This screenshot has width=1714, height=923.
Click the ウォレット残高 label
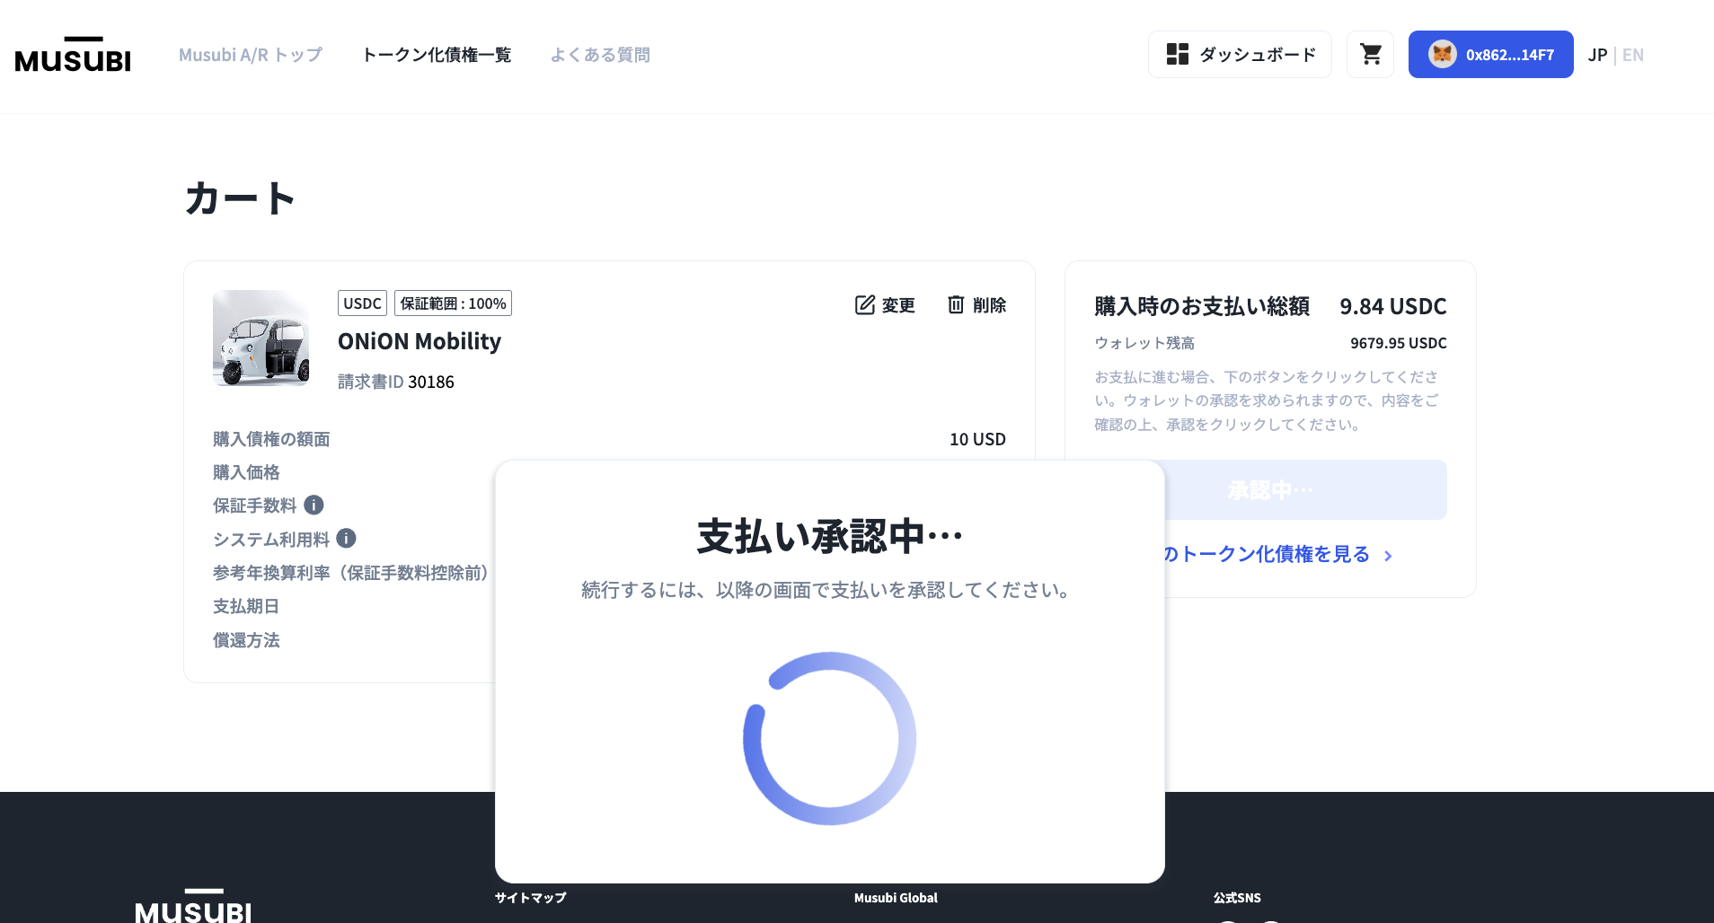1144,343
